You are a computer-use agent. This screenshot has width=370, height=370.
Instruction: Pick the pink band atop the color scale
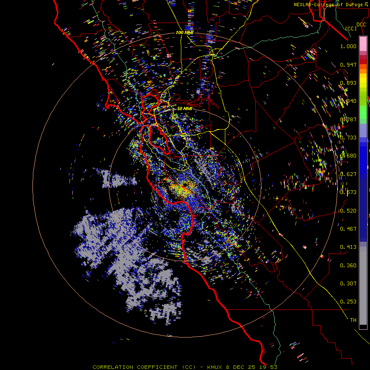coord(363,44)
